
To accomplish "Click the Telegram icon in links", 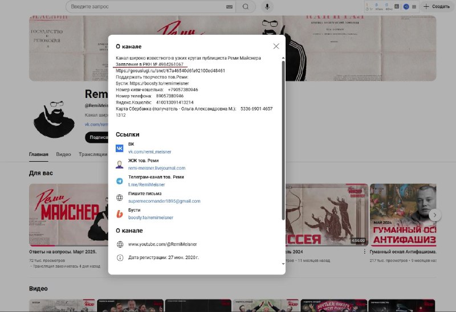I will (x=120, y=181).
